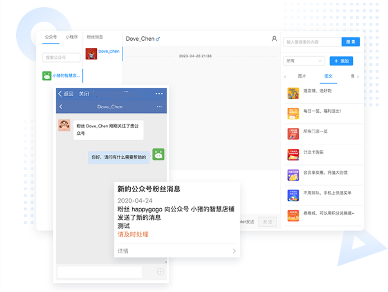
Task: Switch to the 公众号 tab
Action: coord(51,37)
